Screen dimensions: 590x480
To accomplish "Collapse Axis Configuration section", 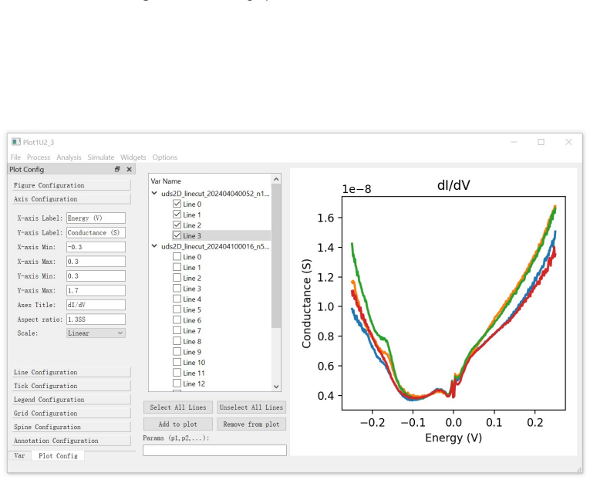I will pyautogui.click(x=71, y=199).
